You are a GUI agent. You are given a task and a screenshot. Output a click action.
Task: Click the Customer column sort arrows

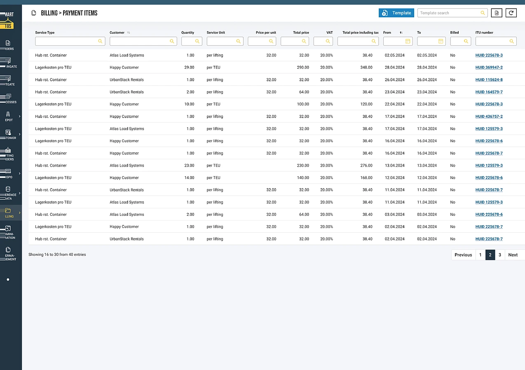[129, 33]
